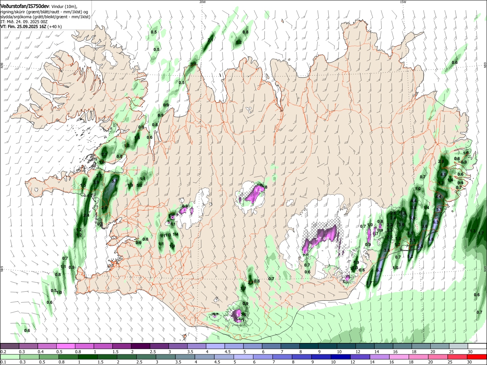
Task: Click the 15W longitude label at top edge
Action: [x=403, y=2]
